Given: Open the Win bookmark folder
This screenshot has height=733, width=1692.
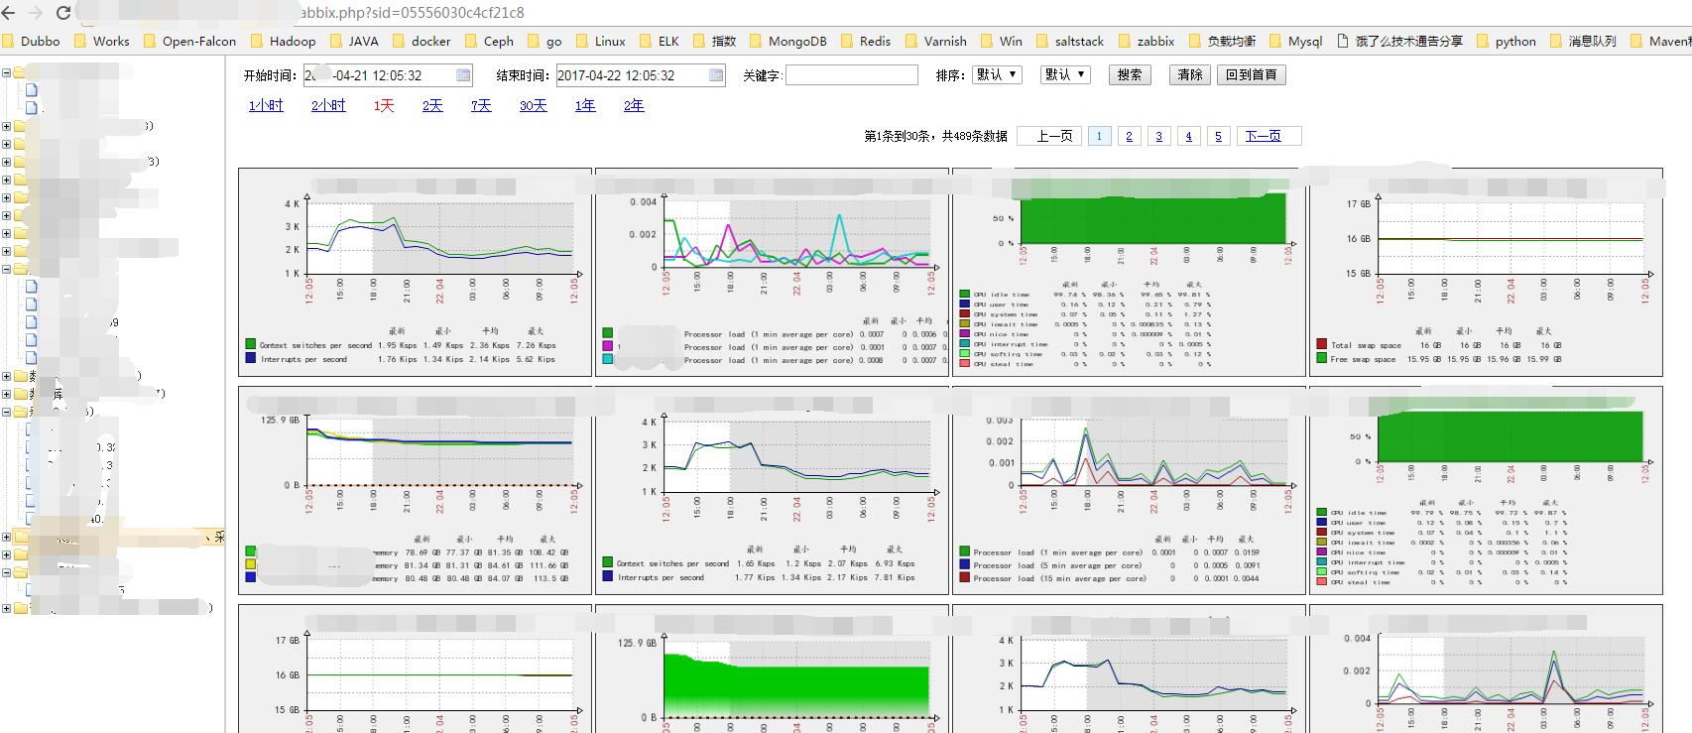Looking at the screenshot, I should (x=1002, y=41).
